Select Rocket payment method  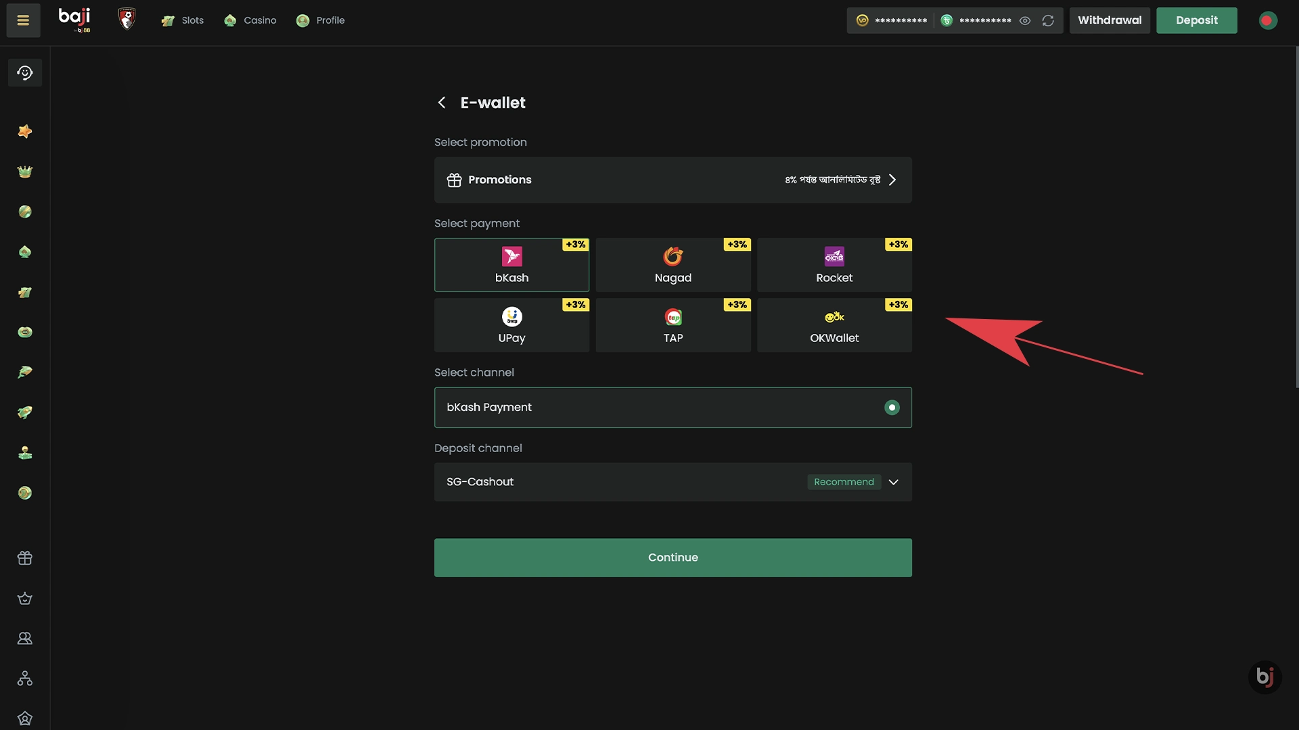[834, 265]
